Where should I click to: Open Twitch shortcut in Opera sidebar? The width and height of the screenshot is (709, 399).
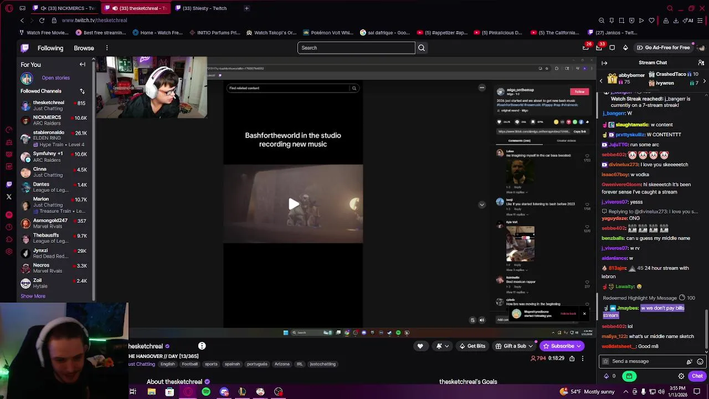tap(9, 184)
